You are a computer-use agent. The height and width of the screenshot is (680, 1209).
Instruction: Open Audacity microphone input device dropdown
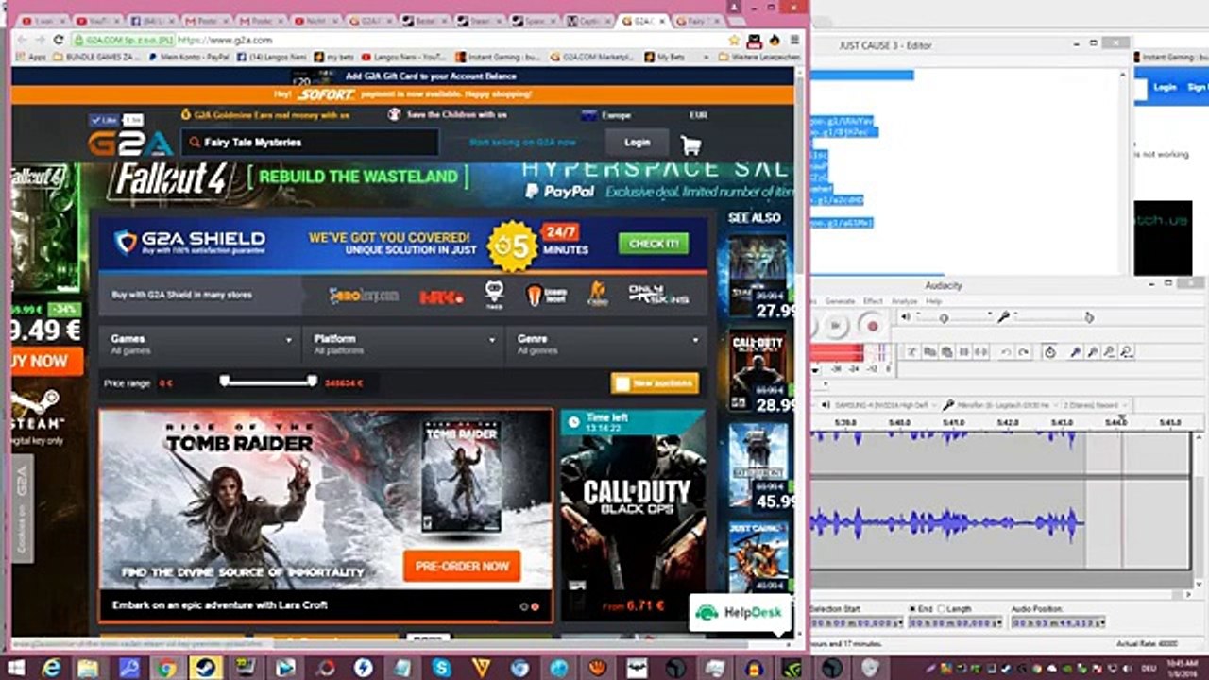coord(1002,404)
